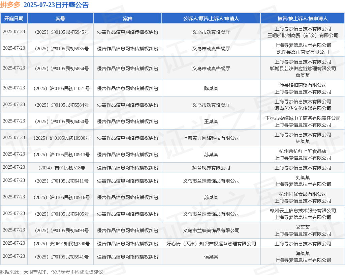Click plaintiff 王某某
The width and height of the screenshot is (345, 275).
coord(211,121)
